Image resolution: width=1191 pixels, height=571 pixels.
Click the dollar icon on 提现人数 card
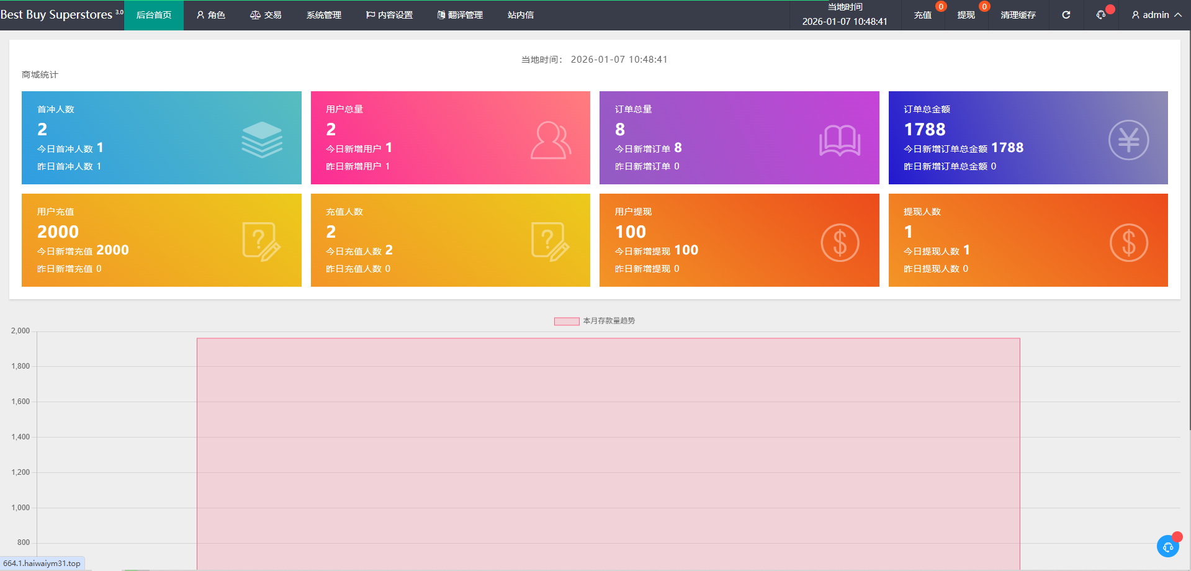tap(1128, 243)
